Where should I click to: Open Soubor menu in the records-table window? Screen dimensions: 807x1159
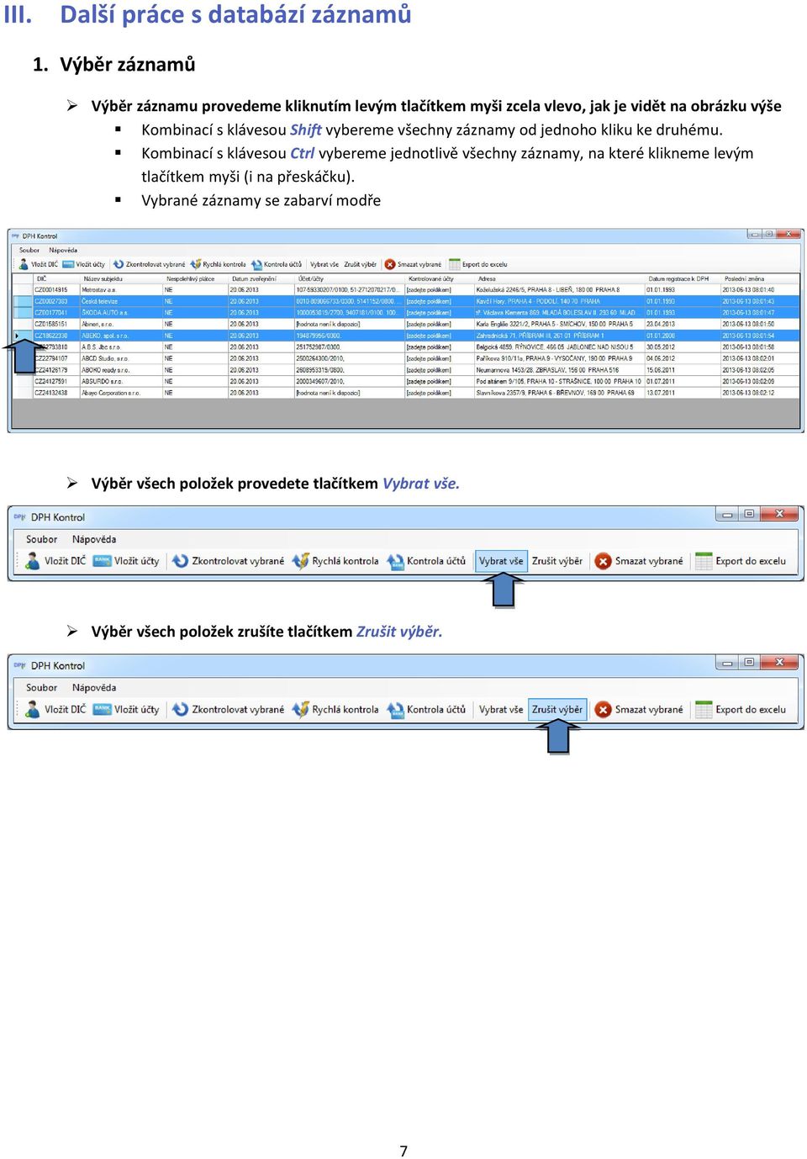29,250
